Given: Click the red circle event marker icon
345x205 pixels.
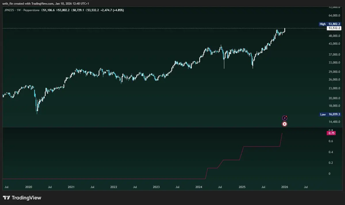Looking at the screenshot, I should tap(285, 124).
